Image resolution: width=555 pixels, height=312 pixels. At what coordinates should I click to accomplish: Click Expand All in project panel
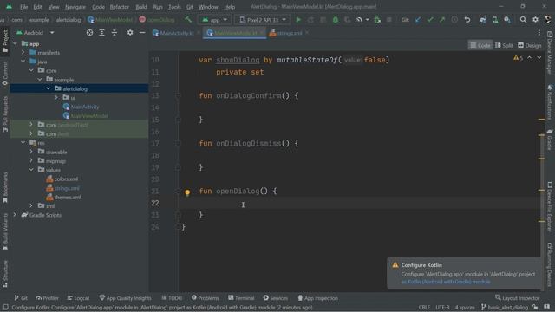click(x=102, y=33)
